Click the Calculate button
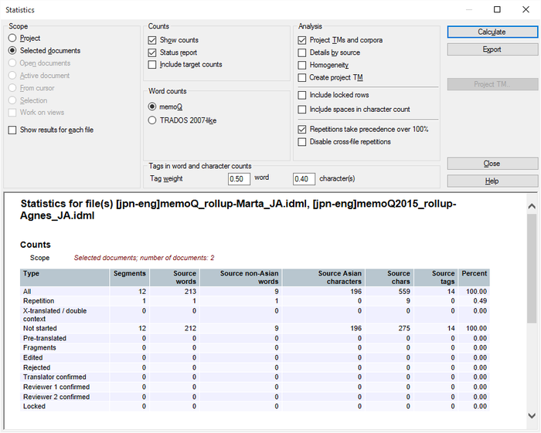 point(492,32)
